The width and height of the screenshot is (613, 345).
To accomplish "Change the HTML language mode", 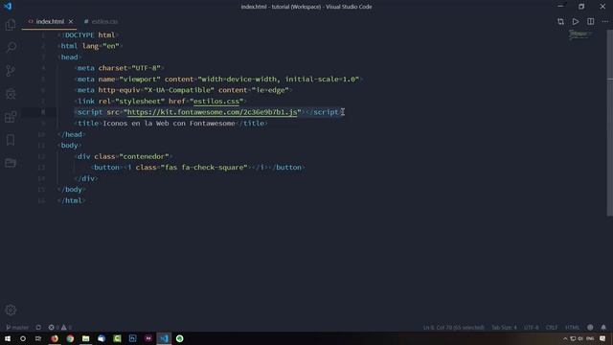I will [x=573, y=328].
